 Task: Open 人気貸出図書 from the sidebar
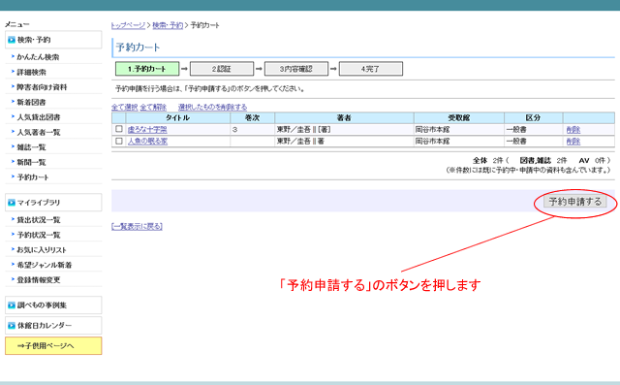click(x=39, y=117)
